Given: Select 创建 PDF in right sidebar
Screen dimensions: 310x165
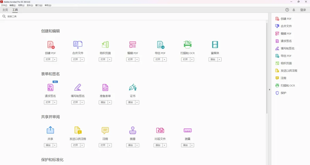Looking at the screenshot, I should 284,19.
